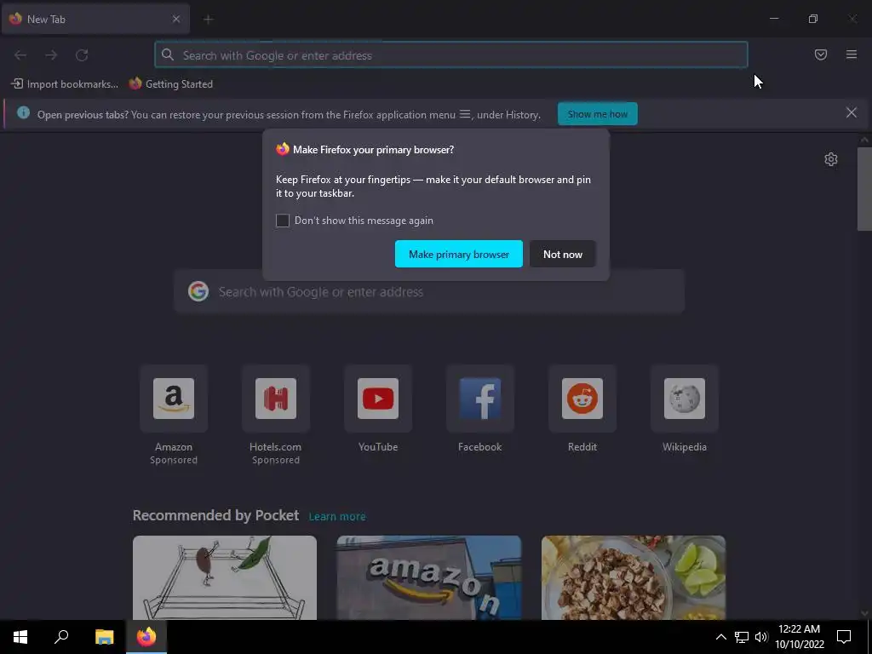Open the food bowl Pocket story
This screenshot has width=872, height=654.
tap(634, 578)
